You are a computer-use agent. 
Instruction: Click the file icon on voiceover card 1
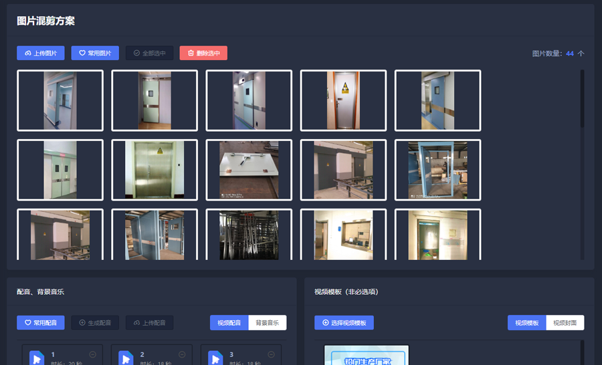tap(37, 358)
